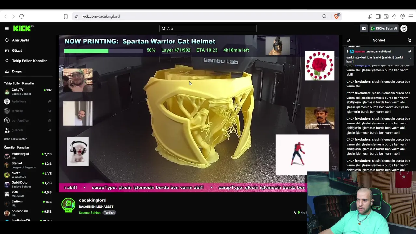Click the zoom magnifier in address bar

325,16
